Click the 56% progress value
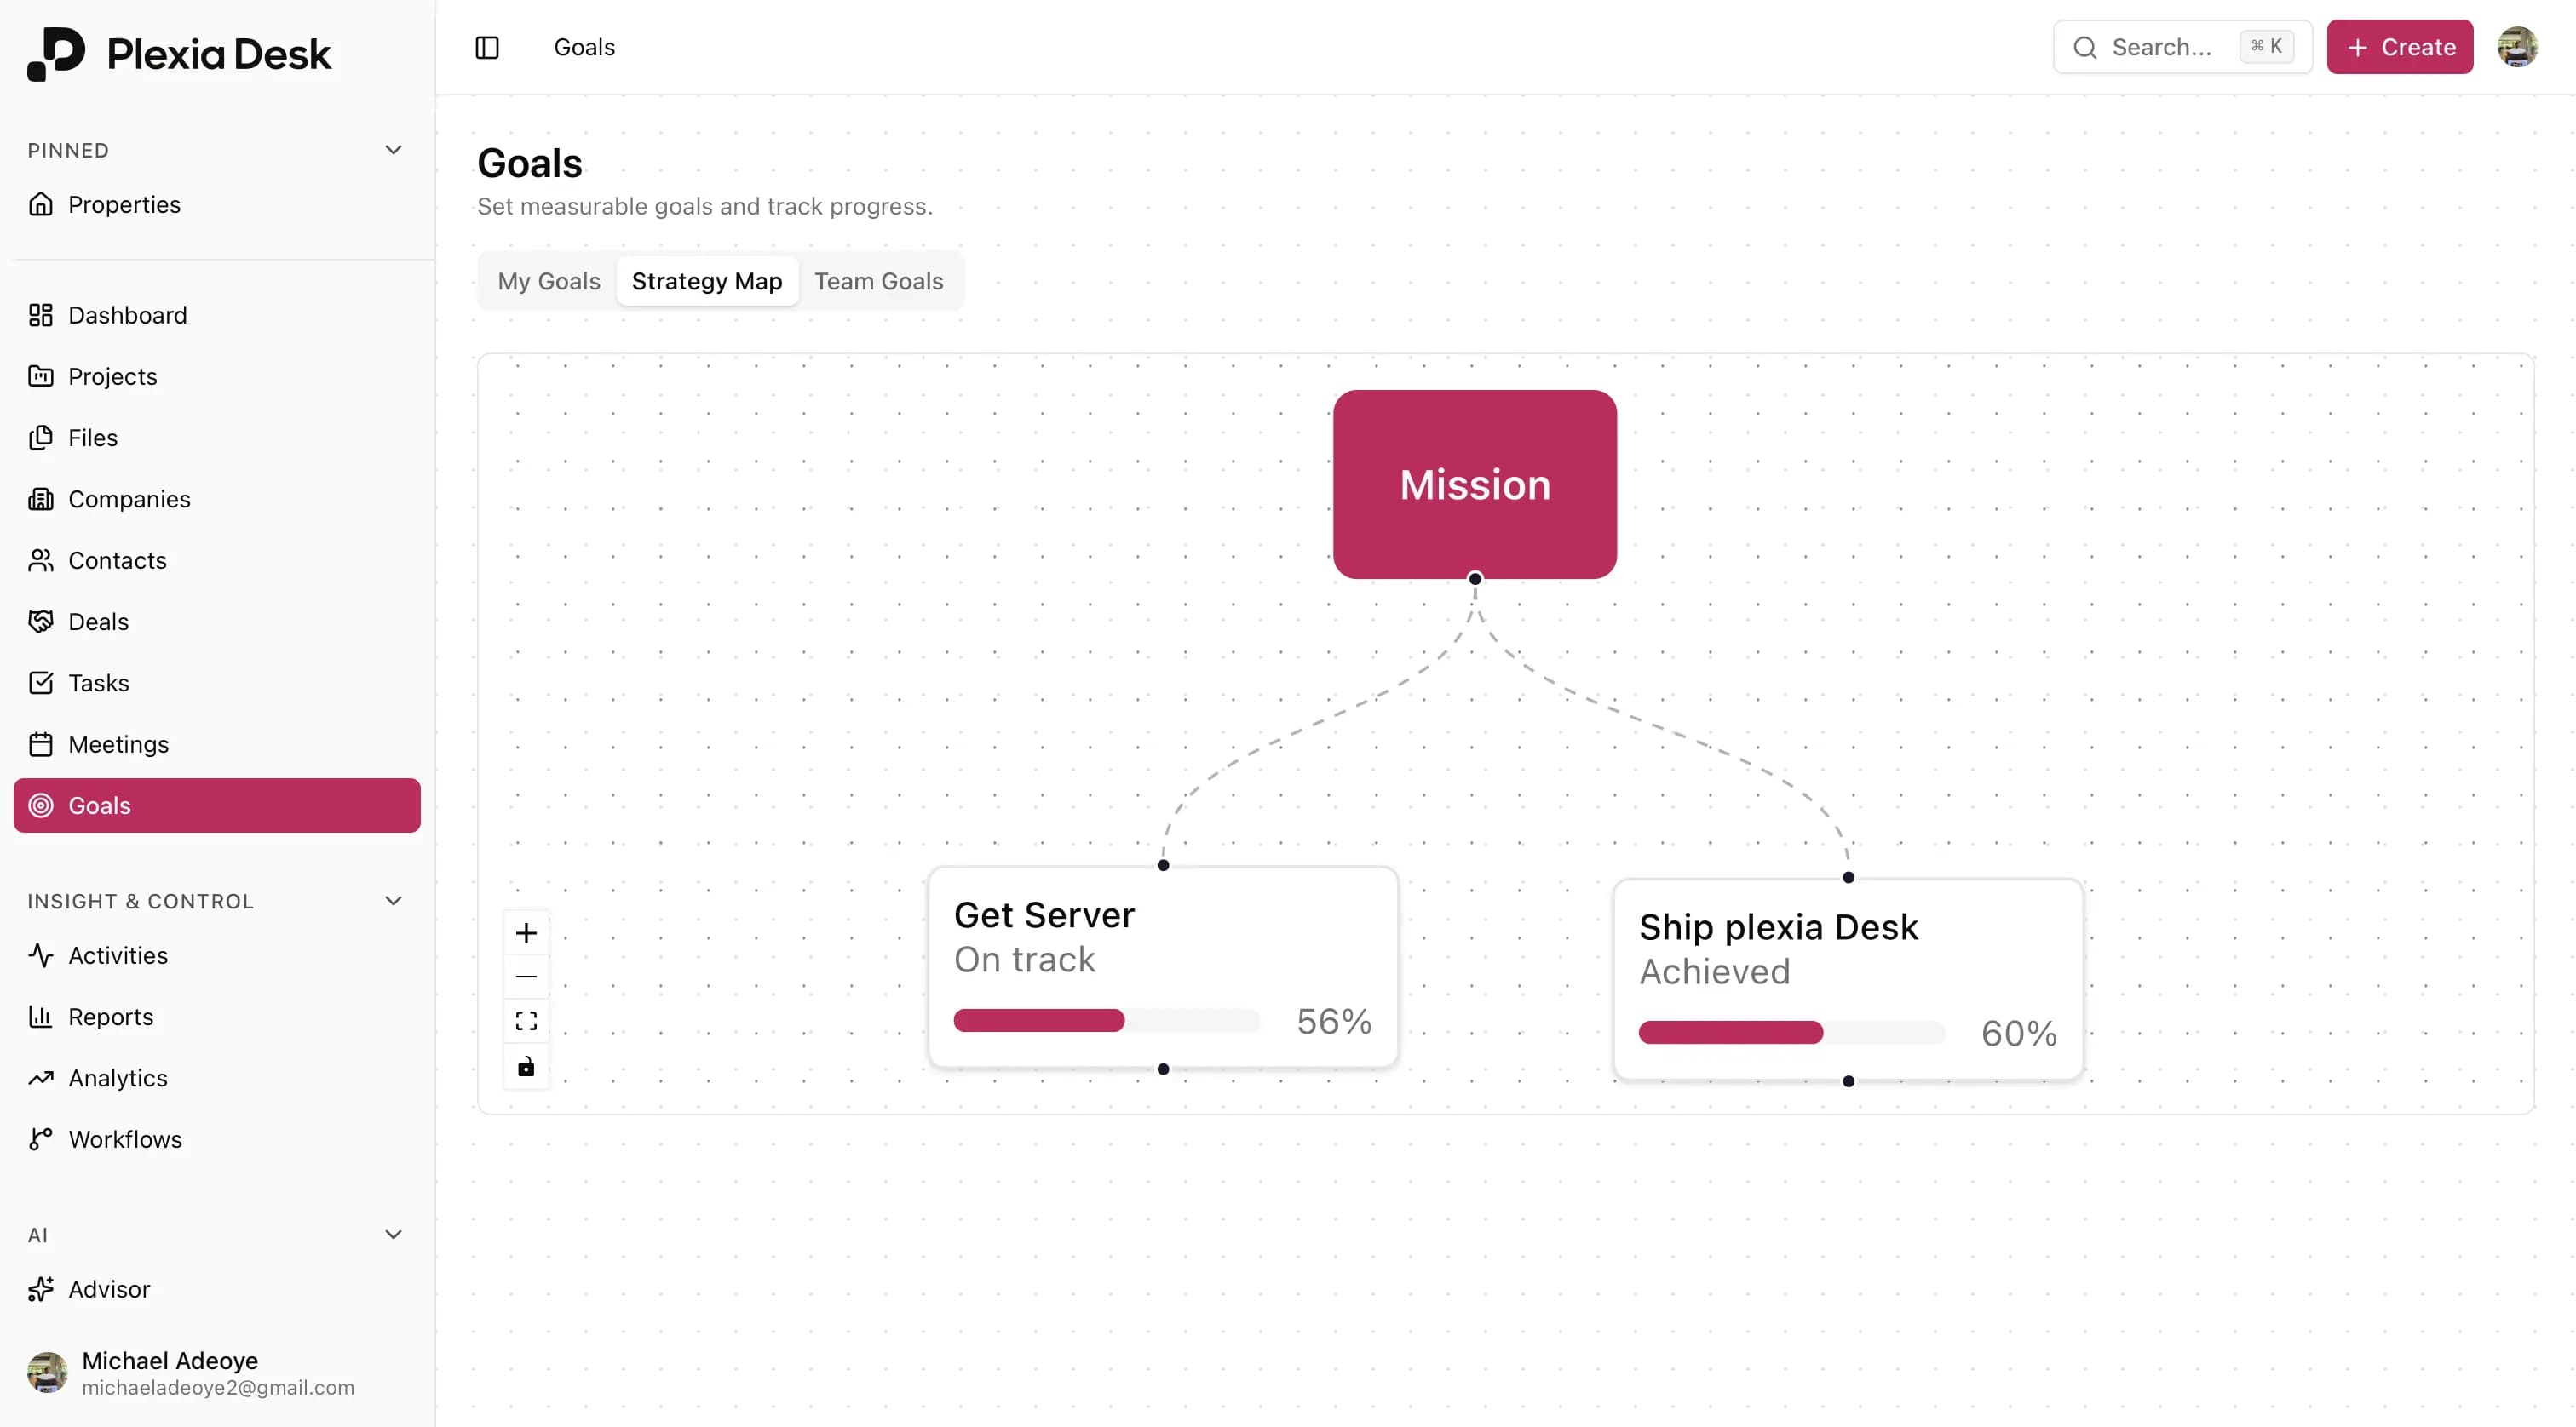The width and height of the screenshot is (2576, 1427). 1334,1021
